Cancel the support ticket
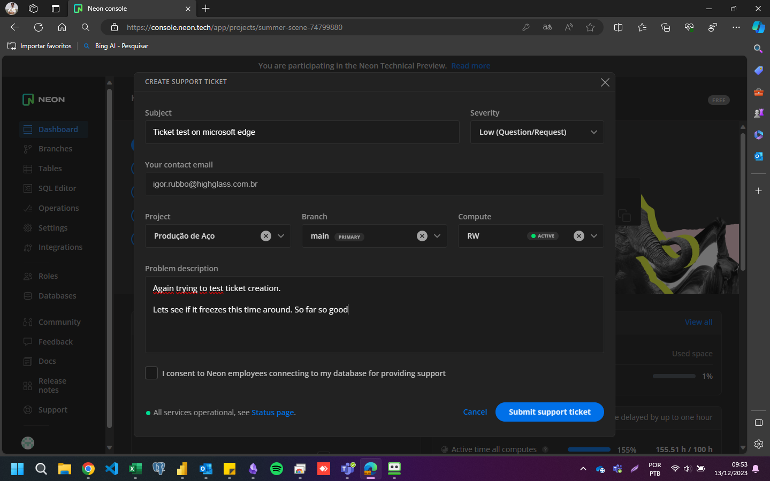The height and width of the screenshot is (481, 770). (475, 412)
